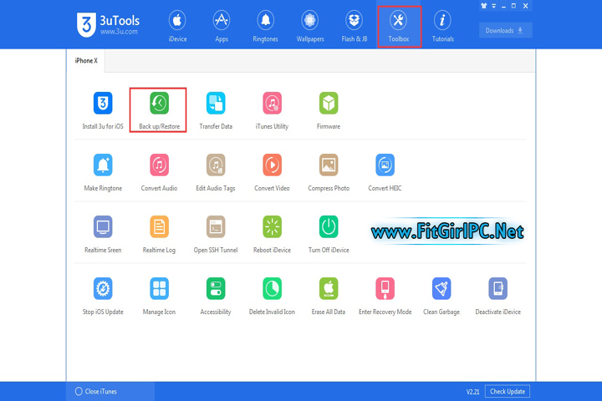Go to the Ringtones section

[265, 25]
